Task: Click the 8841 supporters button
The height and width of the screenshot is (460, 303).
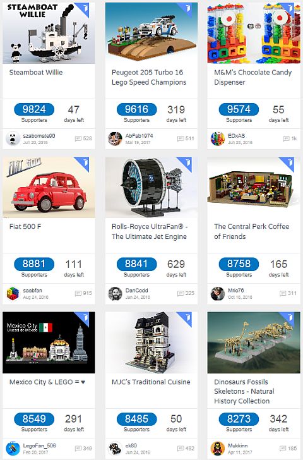Action: [x=136, y=264]
